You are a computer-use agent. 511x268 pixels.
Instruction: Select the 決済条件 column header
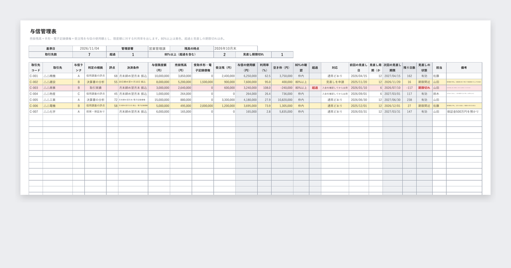tap(133, 68)
